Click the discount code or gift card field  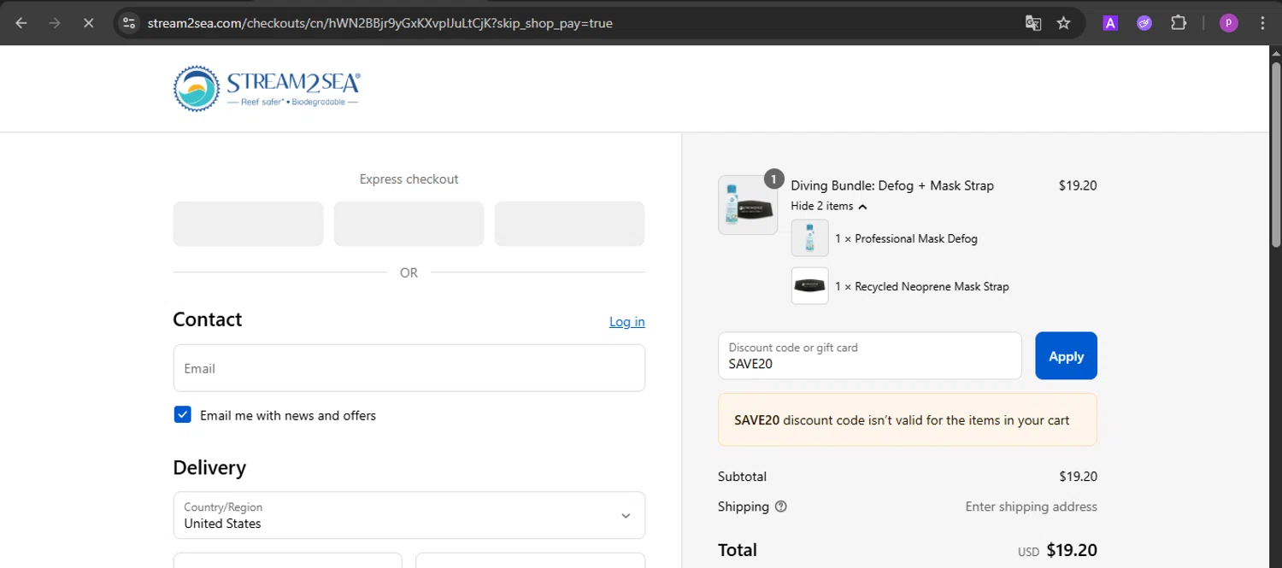point(870,356)
